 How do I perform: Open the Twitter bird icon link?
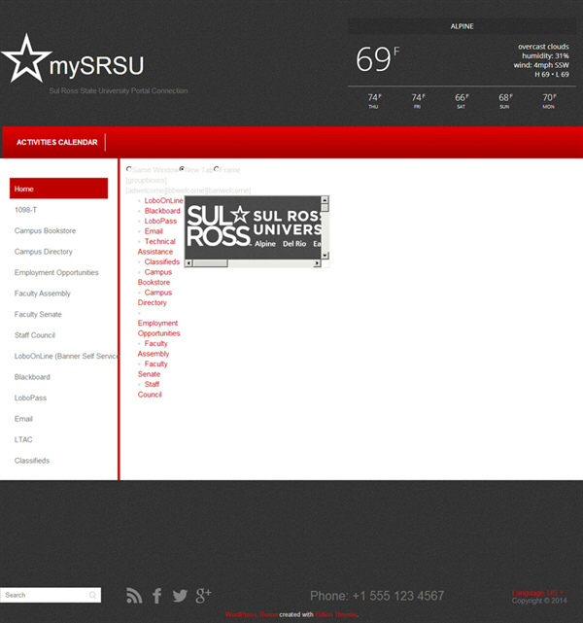click(x=180, y=596)
